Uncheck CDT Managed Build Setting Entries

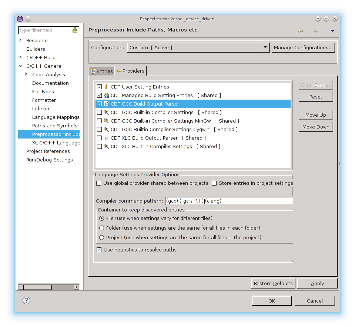pos(99,95)
